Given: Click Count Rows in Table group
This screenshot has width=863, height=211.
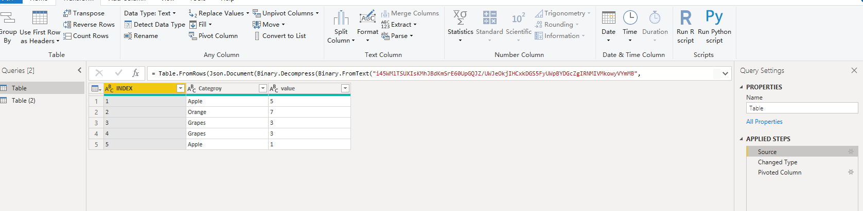Looking at the screenshot, I should coord(85,36).
